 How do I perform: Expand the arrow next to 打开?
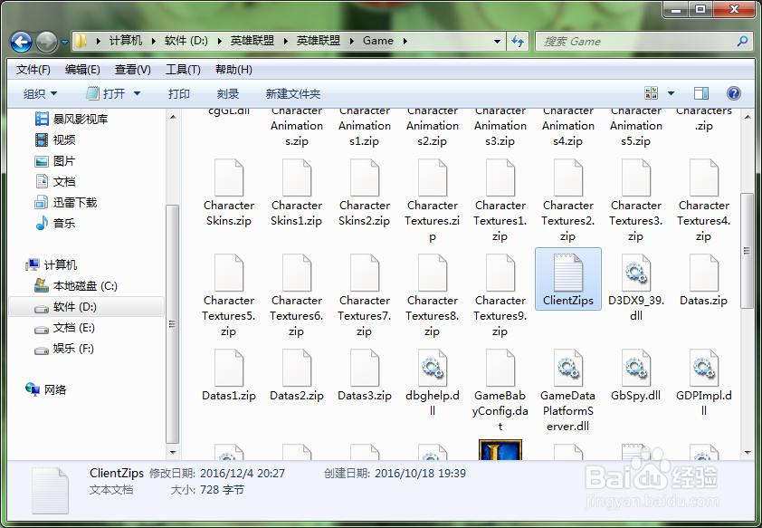coord(137,93)
